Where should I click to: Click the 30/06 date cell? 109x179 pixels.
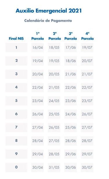(70, 167)
